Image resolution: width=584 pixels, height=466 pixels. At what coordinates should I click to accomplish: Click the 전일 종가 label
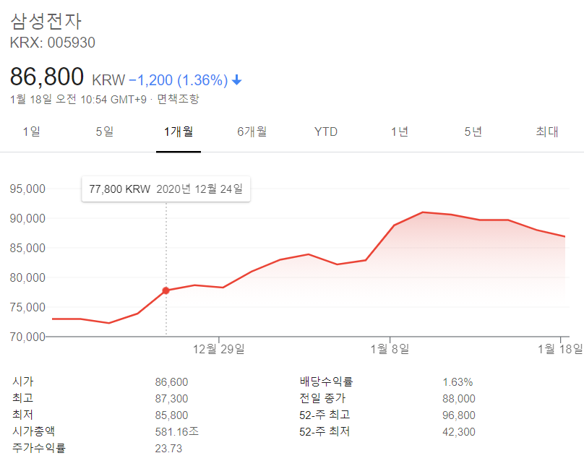point(322,398)
